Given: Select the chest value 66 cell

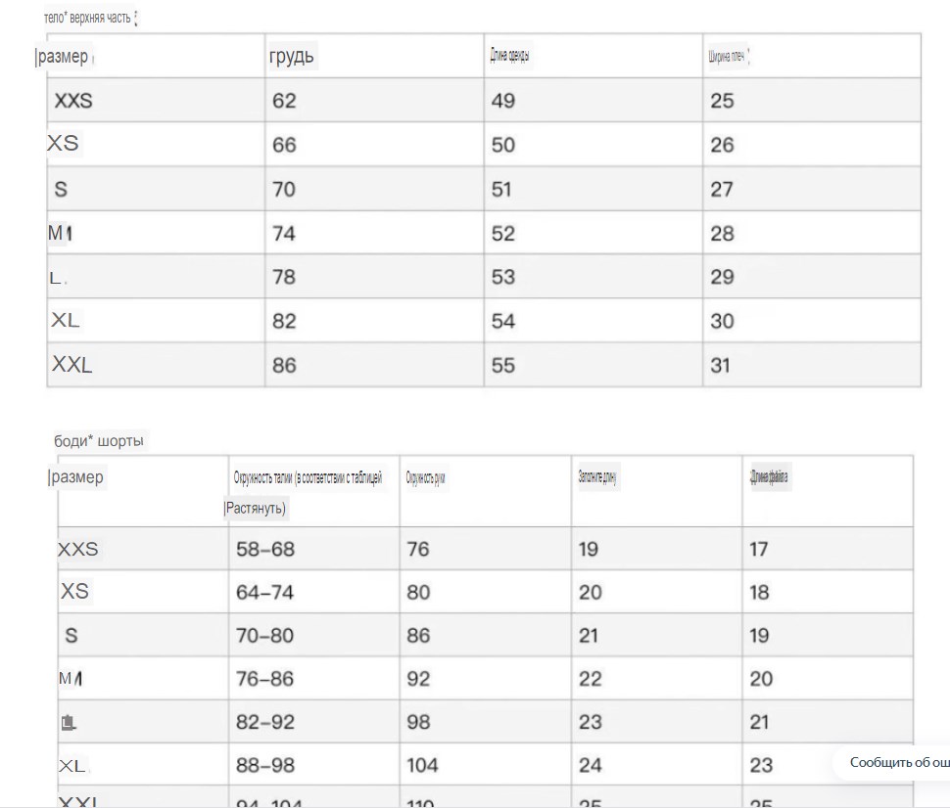Looking at the screenshot, I should click(x=284, y=146).
